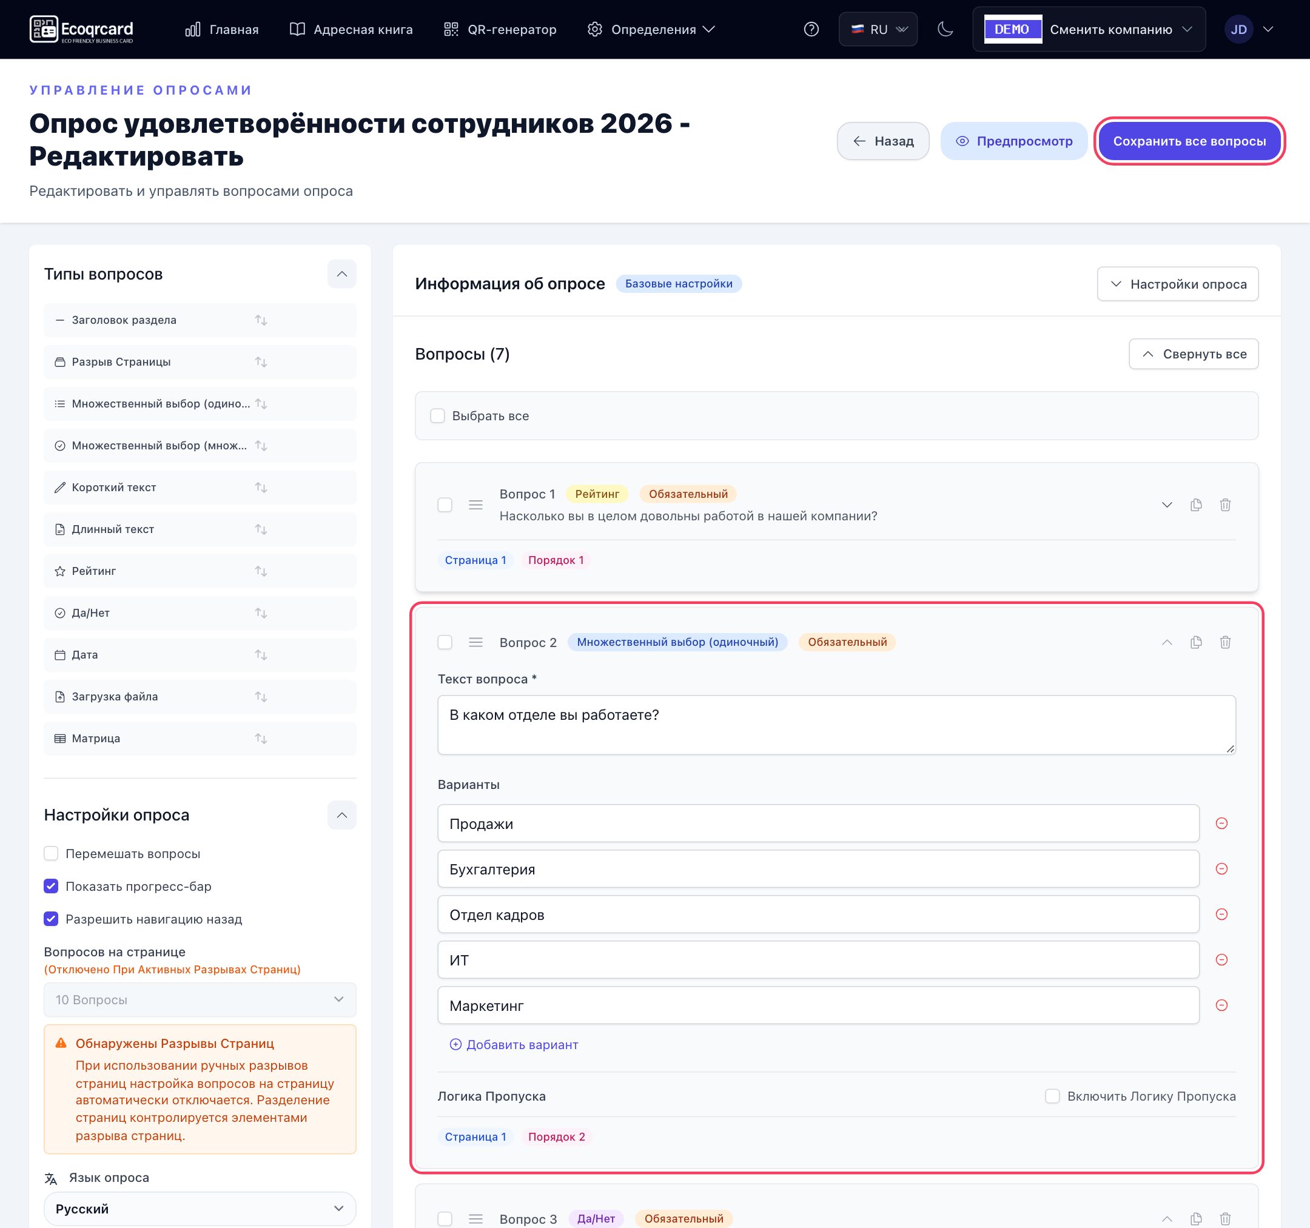Click the Предпросмотр button

click(x=1013, y=141)
